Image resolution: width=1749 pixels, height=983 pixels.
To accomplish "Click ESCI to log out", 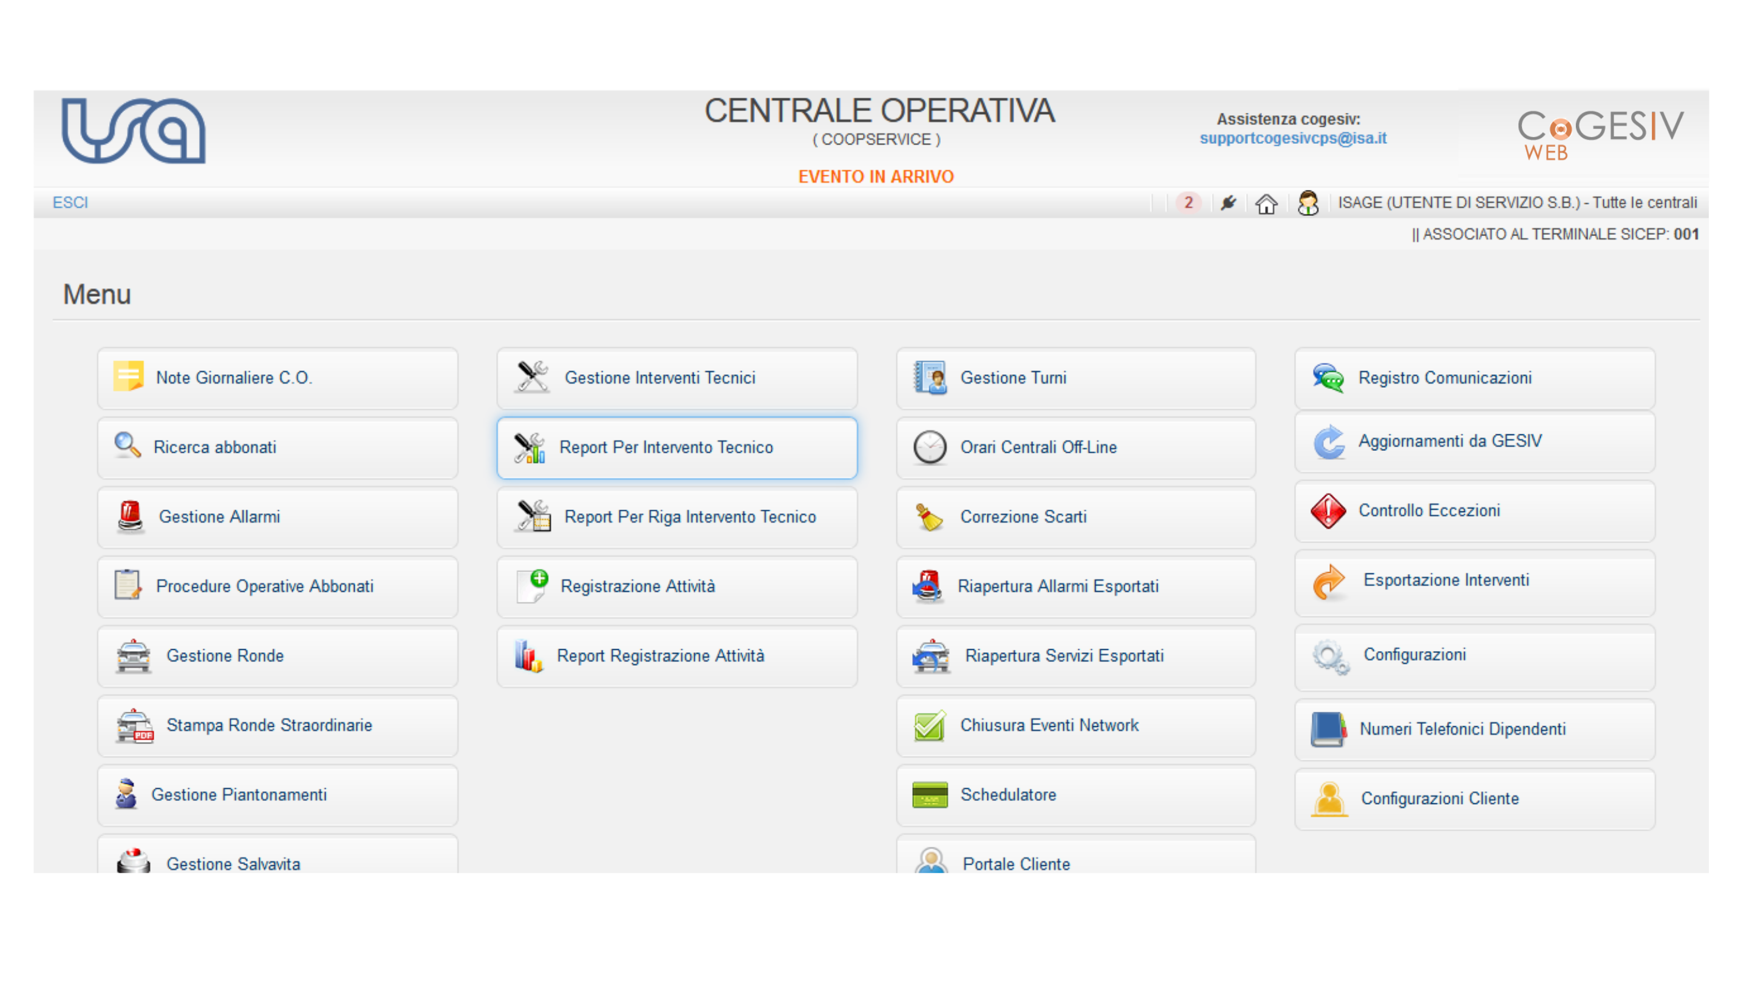I will click(70, 202).
